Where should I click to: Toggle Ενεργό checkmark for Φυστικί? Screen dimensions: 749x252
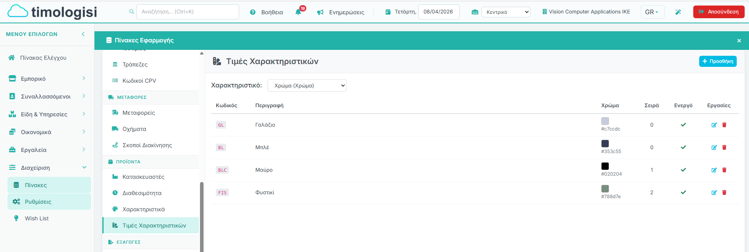click(x=683, y=192)
